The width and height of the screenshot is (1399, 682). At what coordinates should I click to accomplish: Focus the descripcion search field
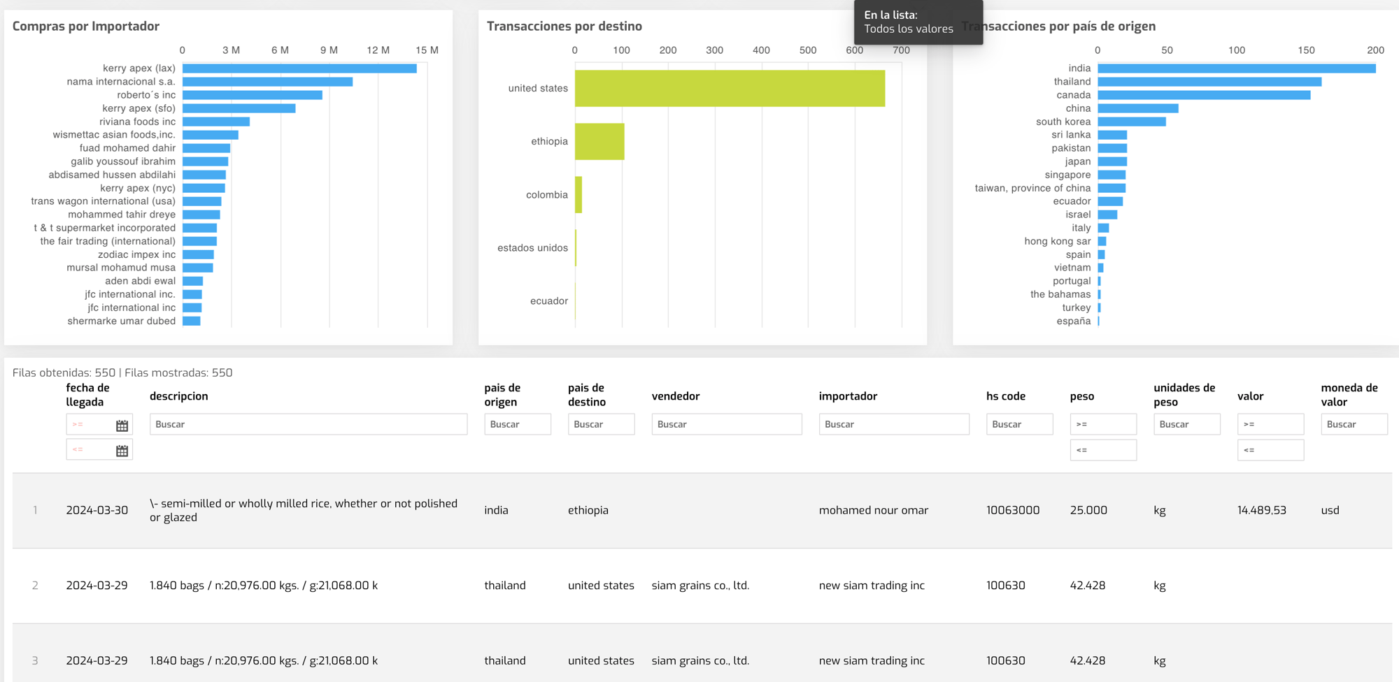(308, 424)
